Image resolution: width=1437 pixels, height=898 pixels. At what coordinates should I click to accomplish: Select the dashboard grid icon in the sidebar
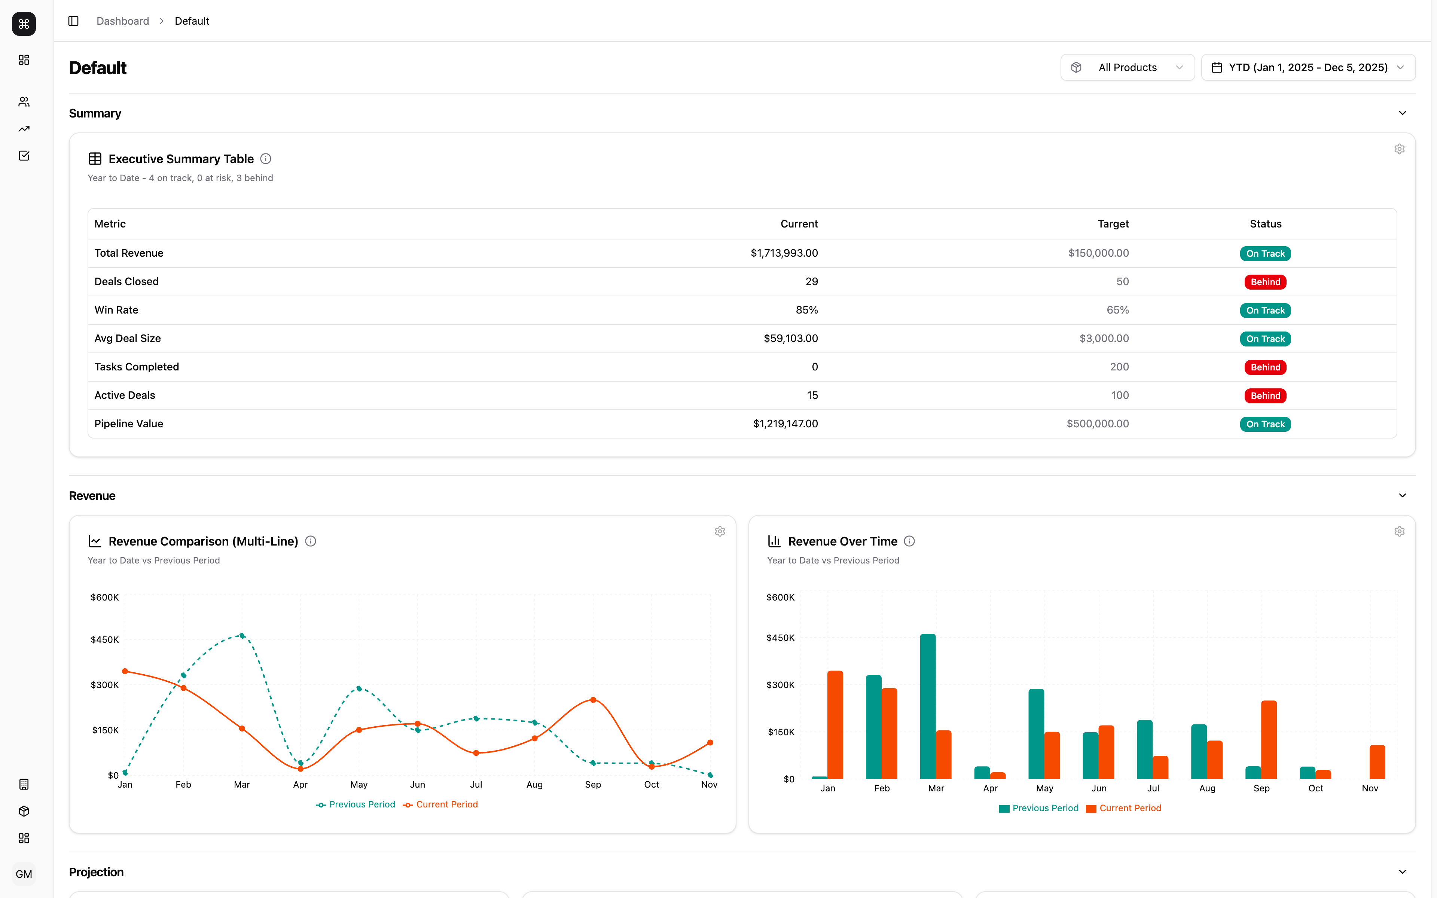click(x=24, y=59)
